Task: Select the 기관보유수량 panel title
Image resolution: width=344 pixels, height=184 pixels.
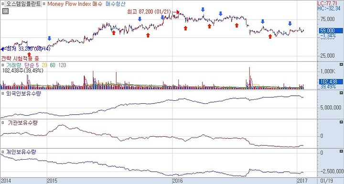Action: (22, 122)
